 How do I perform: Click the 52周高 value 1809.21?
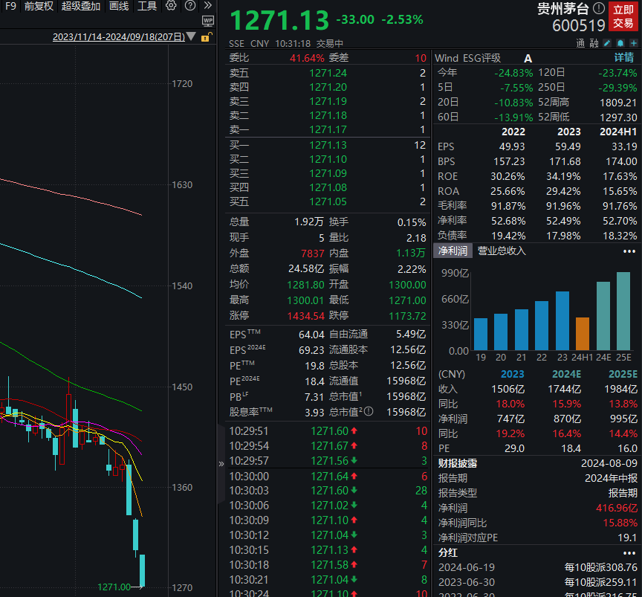[618, 103]
